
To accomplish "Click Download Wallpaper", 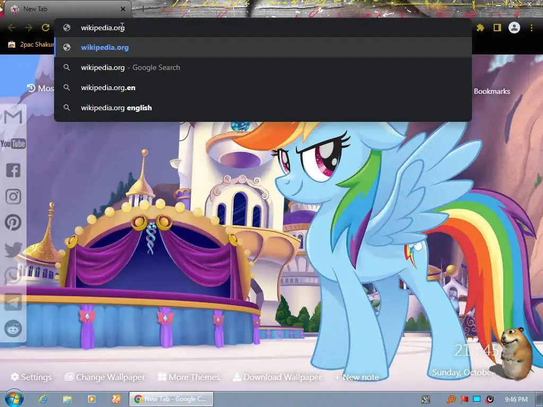I will pos(277,377).
